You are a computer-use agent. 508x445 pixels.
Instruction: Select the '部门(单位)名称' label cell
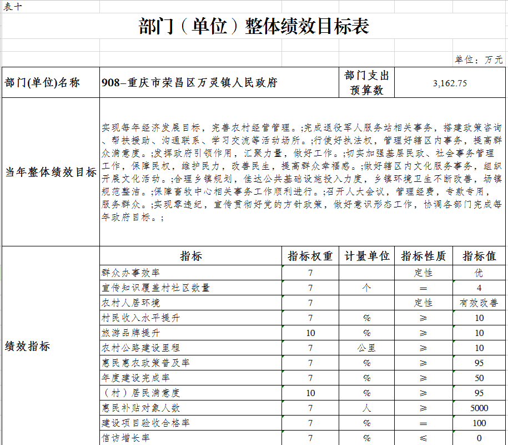coord(51,82)
